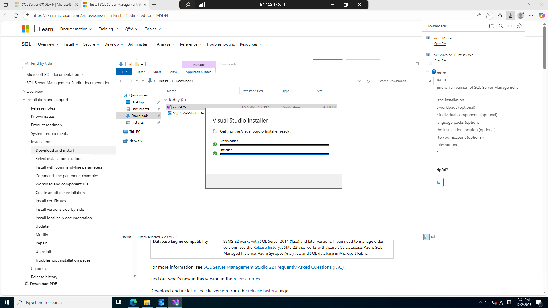Image resolution: width=548 pixels, height=308 pixels.
Task: Click the Up arrow in File Explorer
Action: tap(143, 81)
